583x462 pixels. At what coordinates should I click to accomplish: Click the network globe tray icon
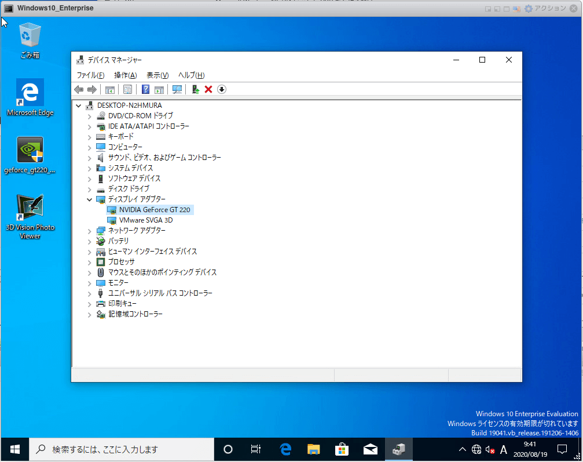[476, 450]
